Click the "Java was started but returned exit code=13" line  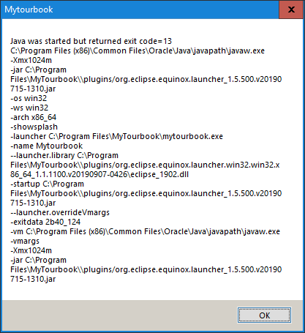point(91,41)
